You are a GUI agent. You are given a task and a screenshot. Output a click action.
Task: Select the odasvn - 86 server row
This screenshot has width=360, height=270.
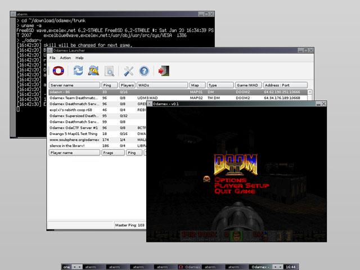73,92
